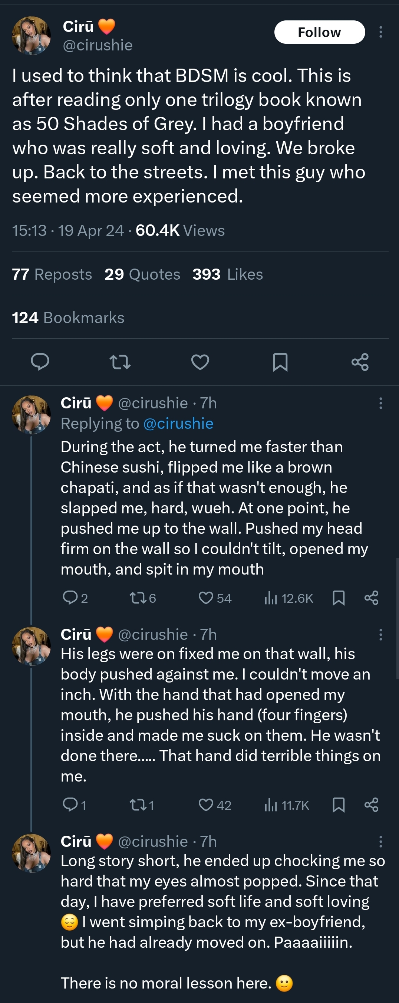Reply to the second thread post

click(x=70, y=805)
